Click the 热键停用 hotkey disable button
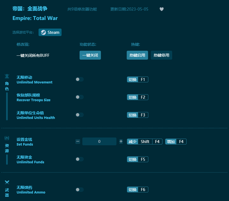The image size is (229, 201). [x=161, y=55]
